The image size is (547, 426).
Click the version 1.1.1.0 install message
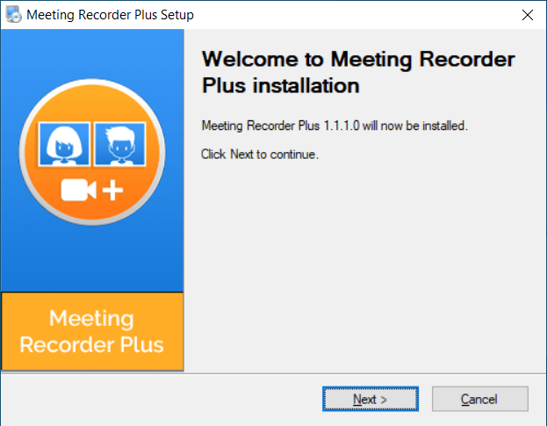335,126
